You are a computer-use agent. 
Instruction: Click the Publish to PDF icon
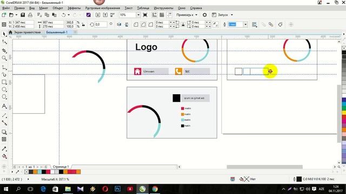[112, 15]
